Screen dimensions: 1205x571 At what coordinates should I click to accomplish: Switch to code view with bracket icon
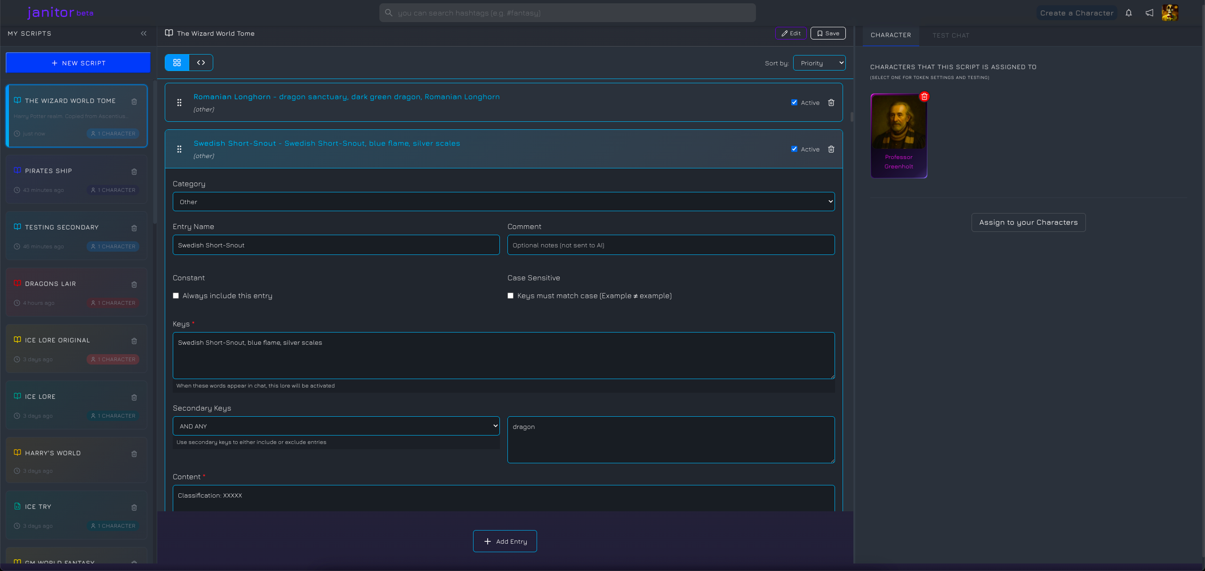pos(201,62)
